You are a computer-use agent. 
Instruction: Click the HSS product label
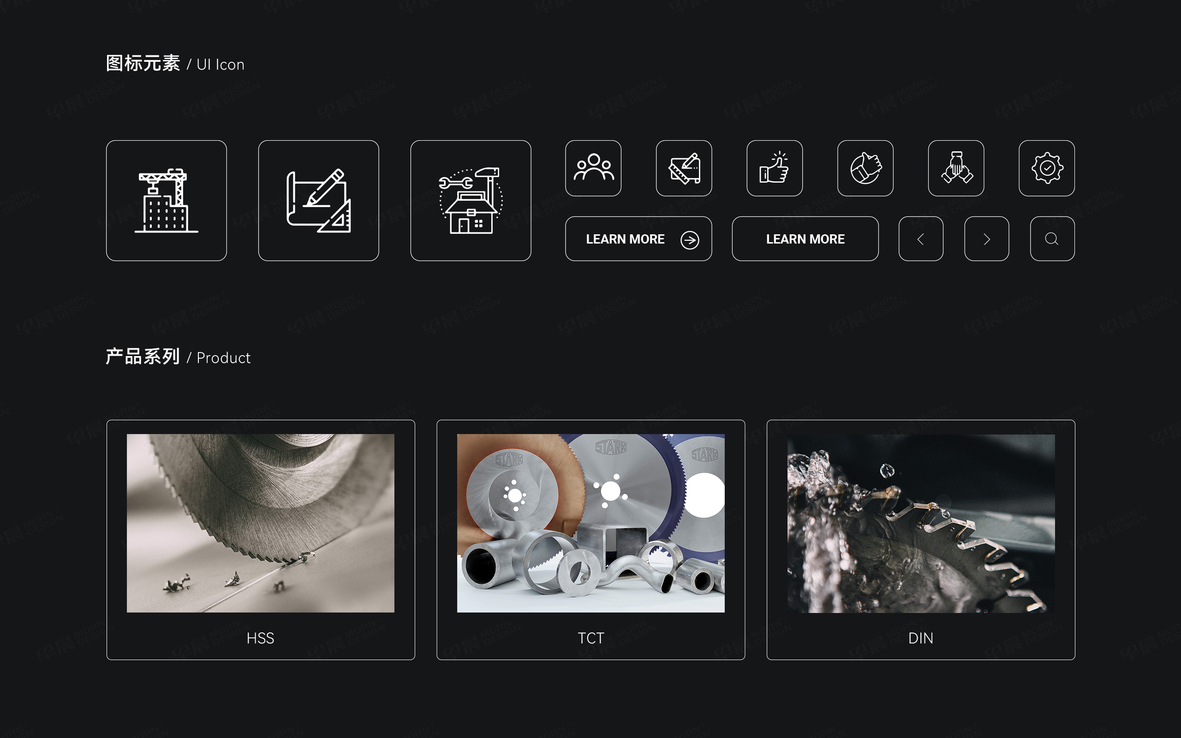tap(261, 638)
